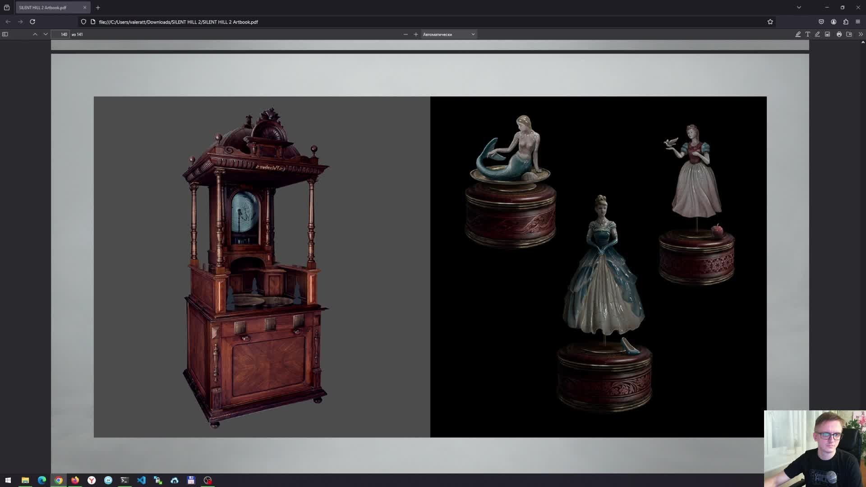Open the Автоматически zoom dropdown
Viewport: 866px width, 487px height.
point(449,34)
